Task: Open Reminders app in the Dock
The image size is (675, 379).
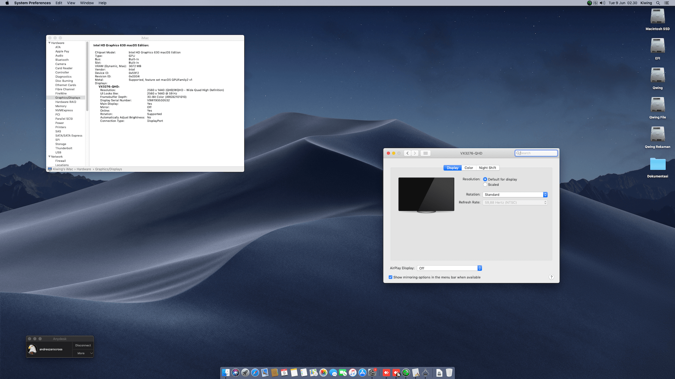Action: point(304,373)
